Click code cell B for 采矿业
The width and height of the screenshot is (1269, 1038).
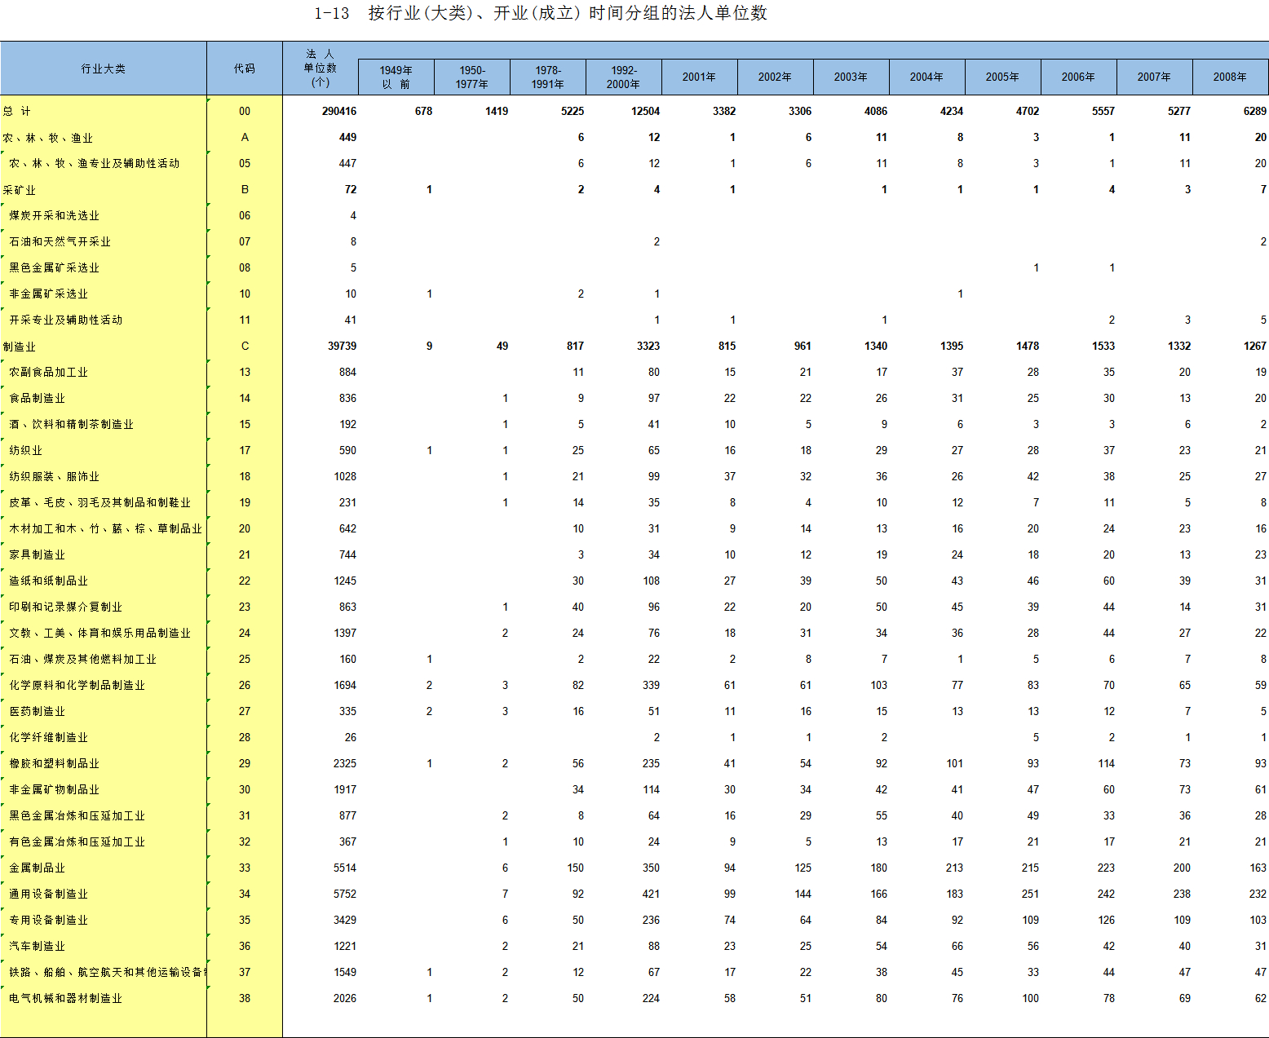pos(245,190)
